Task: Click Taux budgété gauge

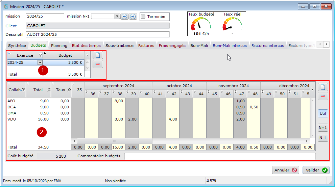Action: [x=201, y=24]
